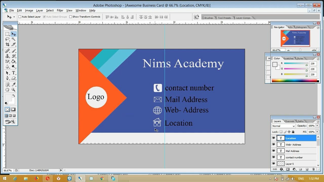Select the Rectangular Marquee tool
Viewport: 324px width, 182px height.
(x=7, y=34)
